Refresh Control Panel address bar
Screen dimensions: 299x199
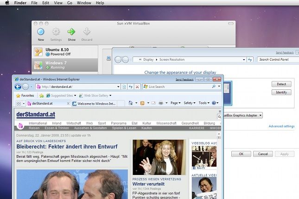point(250,60)
